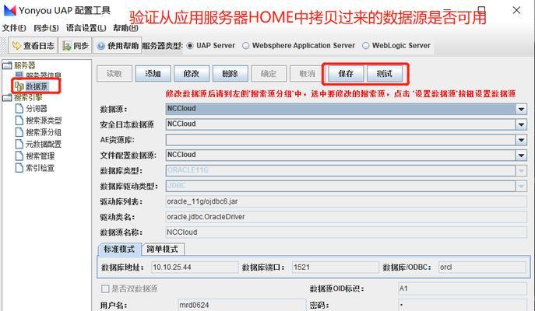This screenshot has height=311, width=535.
Task: Click the document icon beside 搜索源分组
Action: point(19,132)
